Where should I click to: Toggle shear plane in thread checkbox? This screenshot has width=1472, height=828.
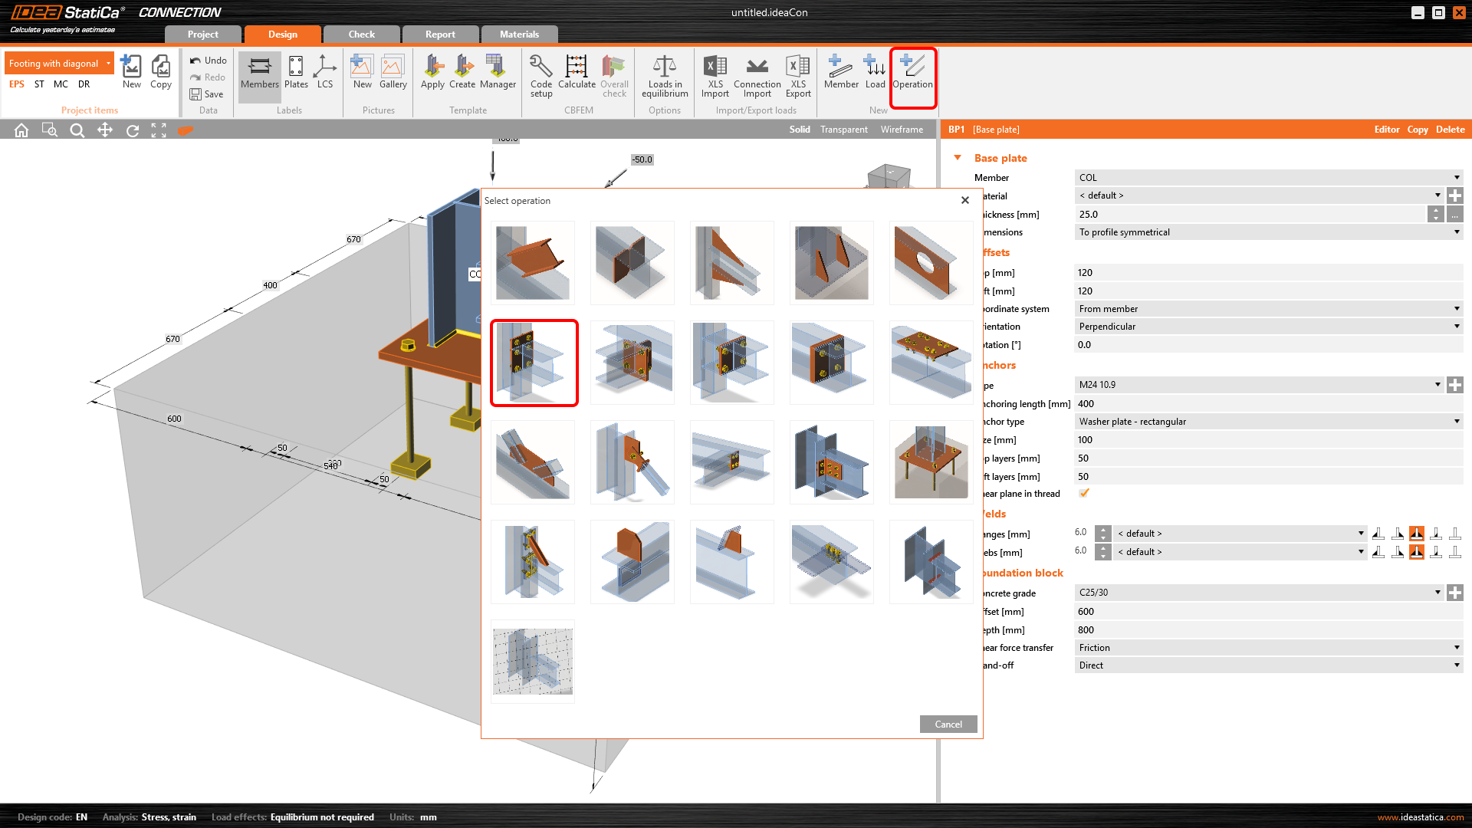[x=1084, y=494]
